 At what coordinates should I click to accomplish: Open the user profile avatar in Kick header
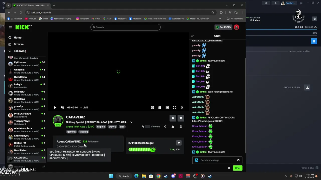tap(236, 27)
